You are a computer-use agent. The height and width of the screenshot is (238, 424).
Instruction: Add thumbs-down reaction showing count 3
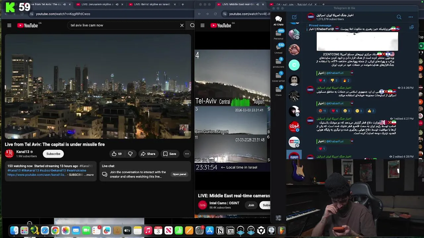click(x=334, y=80)
